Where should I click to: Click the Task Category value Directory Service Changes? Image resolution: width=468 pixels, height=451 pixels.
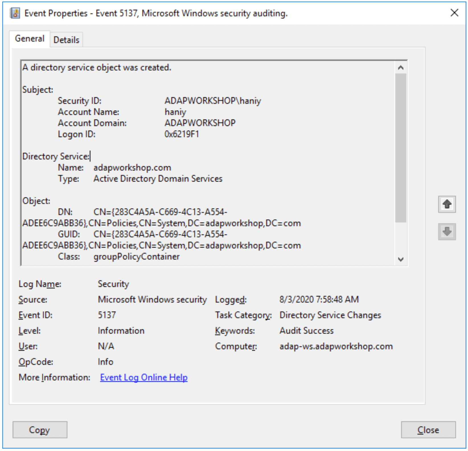click(330, 315)
